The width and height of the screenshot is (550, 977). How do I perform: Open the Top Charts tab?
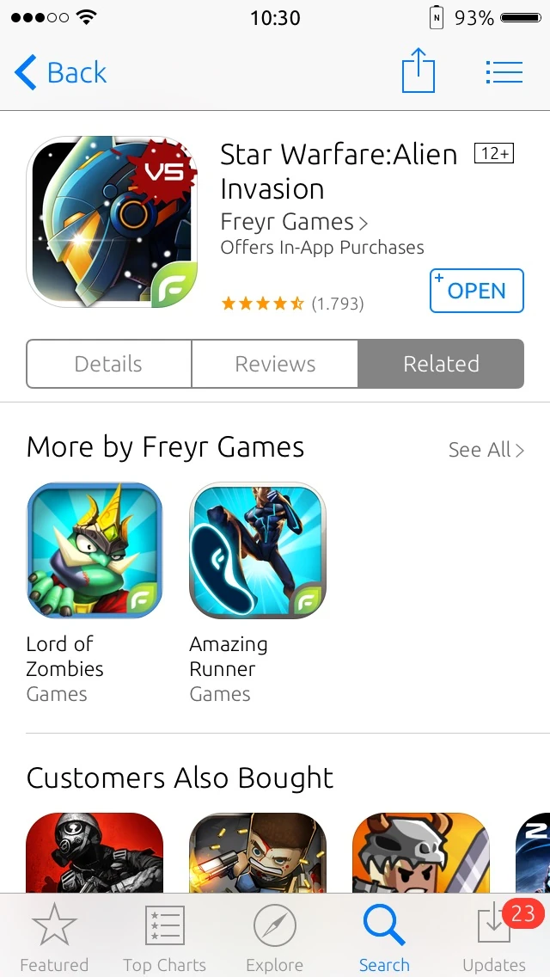click(x=164, y=937)
